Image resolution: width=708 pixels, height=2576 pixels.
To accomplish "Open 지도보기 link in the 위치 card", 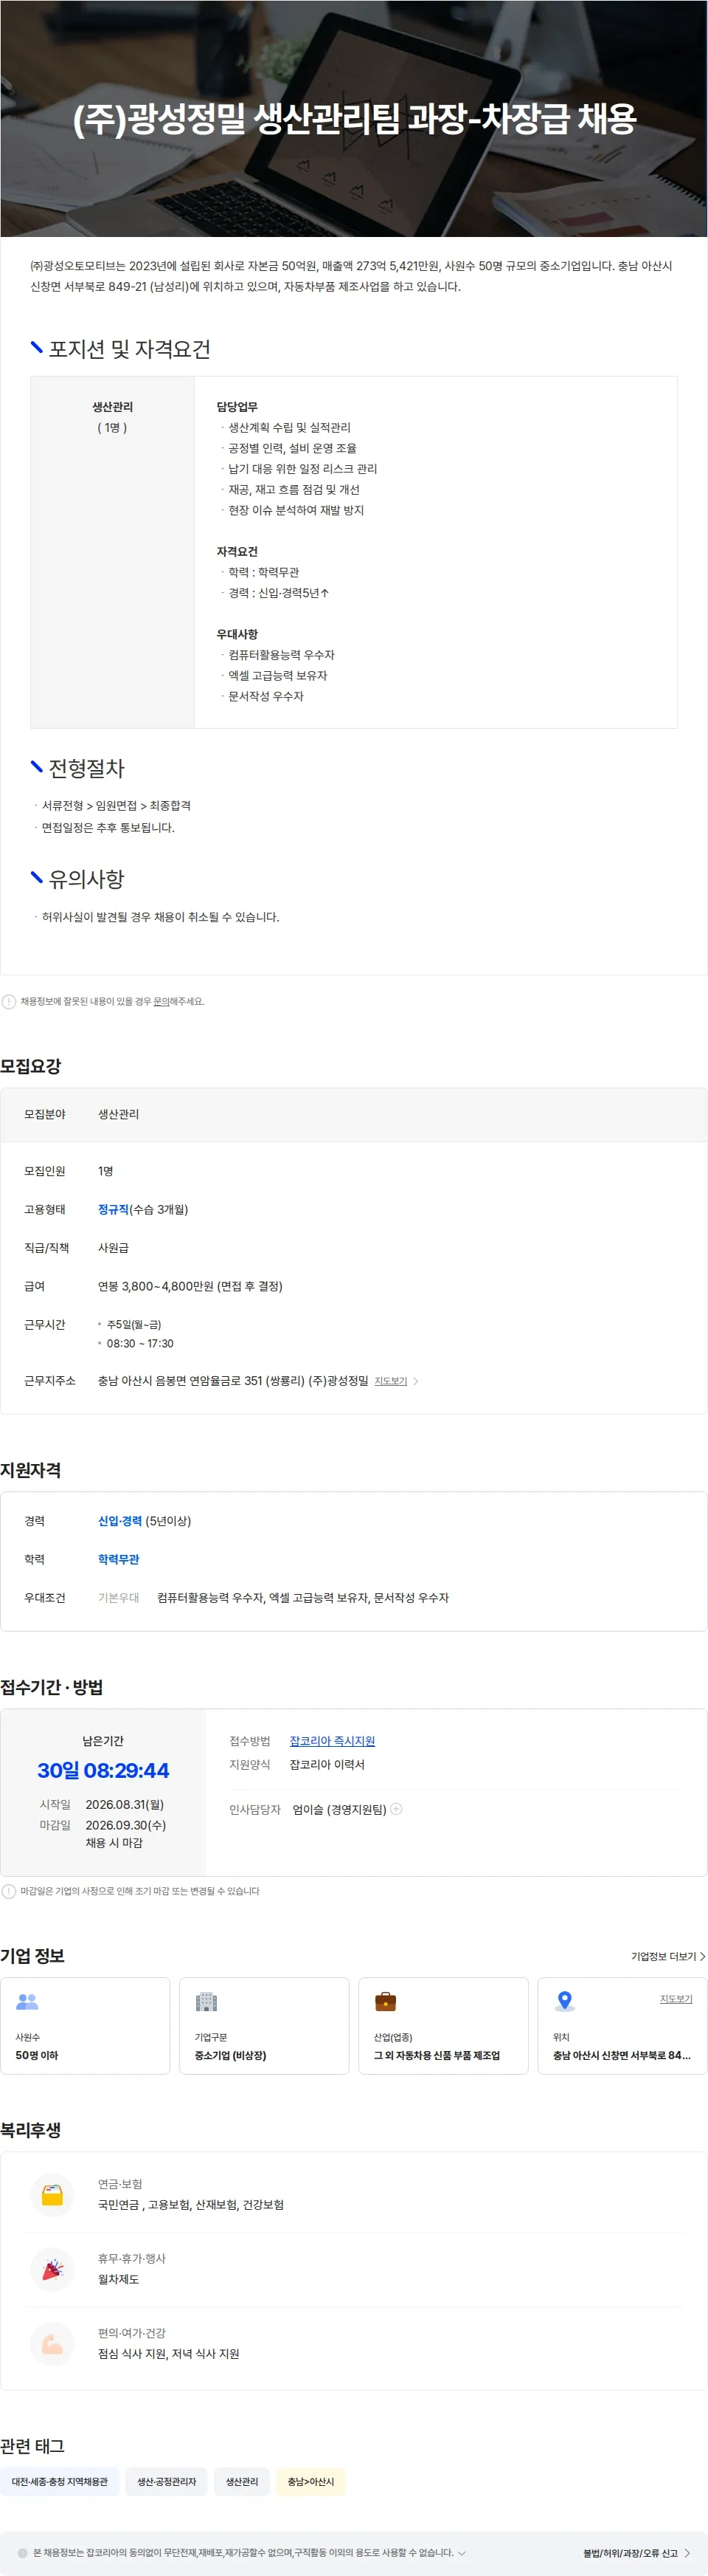I will tap(676, 1999).
